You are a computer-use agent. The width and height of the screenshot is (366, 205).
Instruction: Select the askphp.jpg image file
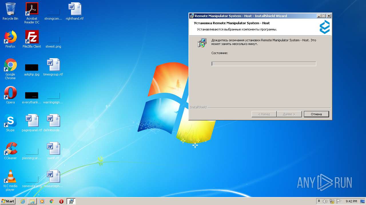pyautogui.click(x=32, y=70)
